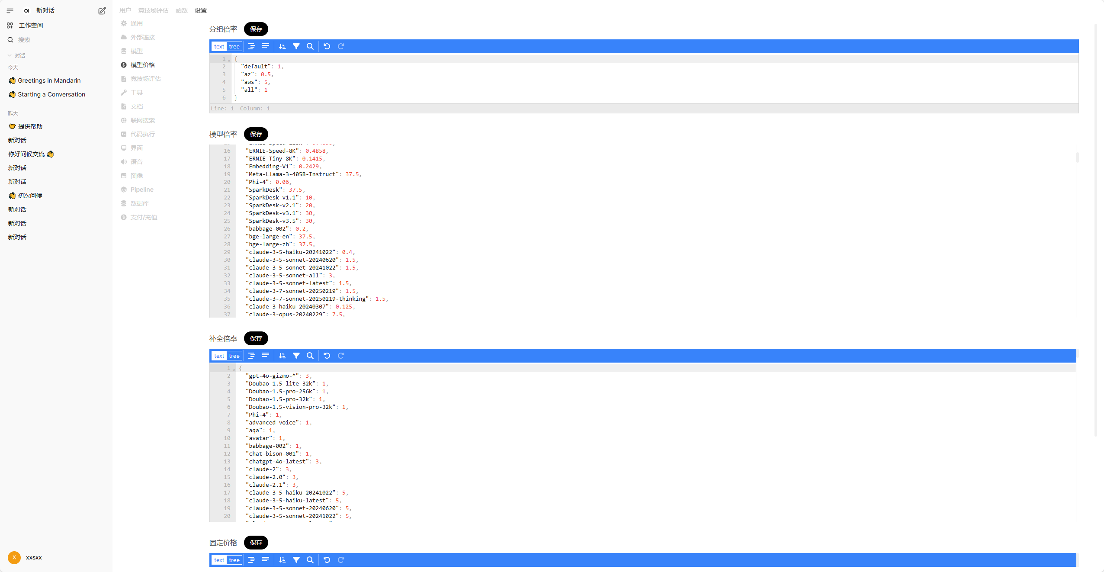This screenshot has width=1104, height=572.
Task: Save the 分组倍率 settings
Action: click(256, 29)
